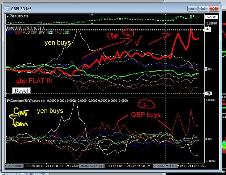The image size is (226, 175).
Task: Maximize the GBPUSD,M5 chart window
Action: tap(203, 9)
